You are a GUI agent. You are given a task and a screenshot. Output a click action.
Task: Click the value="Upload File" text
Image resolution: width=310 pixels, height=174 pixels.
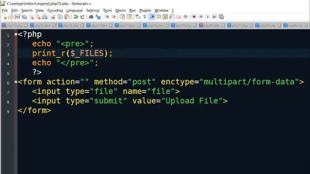[x=177, y=101]
